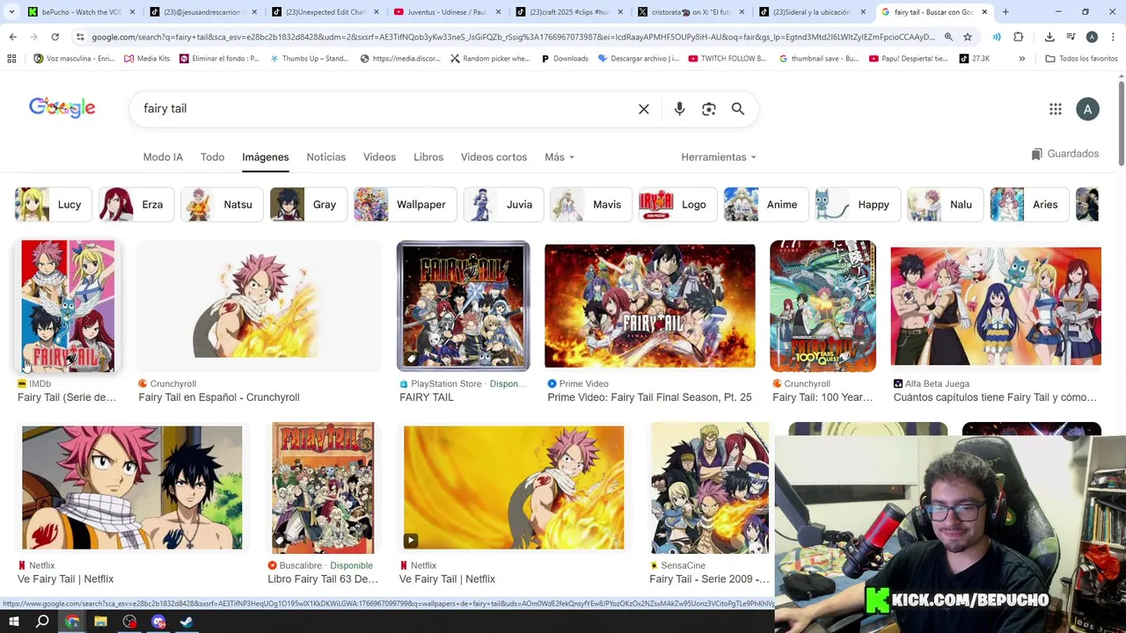This screenshot has height=633, width=1126.
Task: Switch to the Noticias tab
Action: click(x=325, y=156)
